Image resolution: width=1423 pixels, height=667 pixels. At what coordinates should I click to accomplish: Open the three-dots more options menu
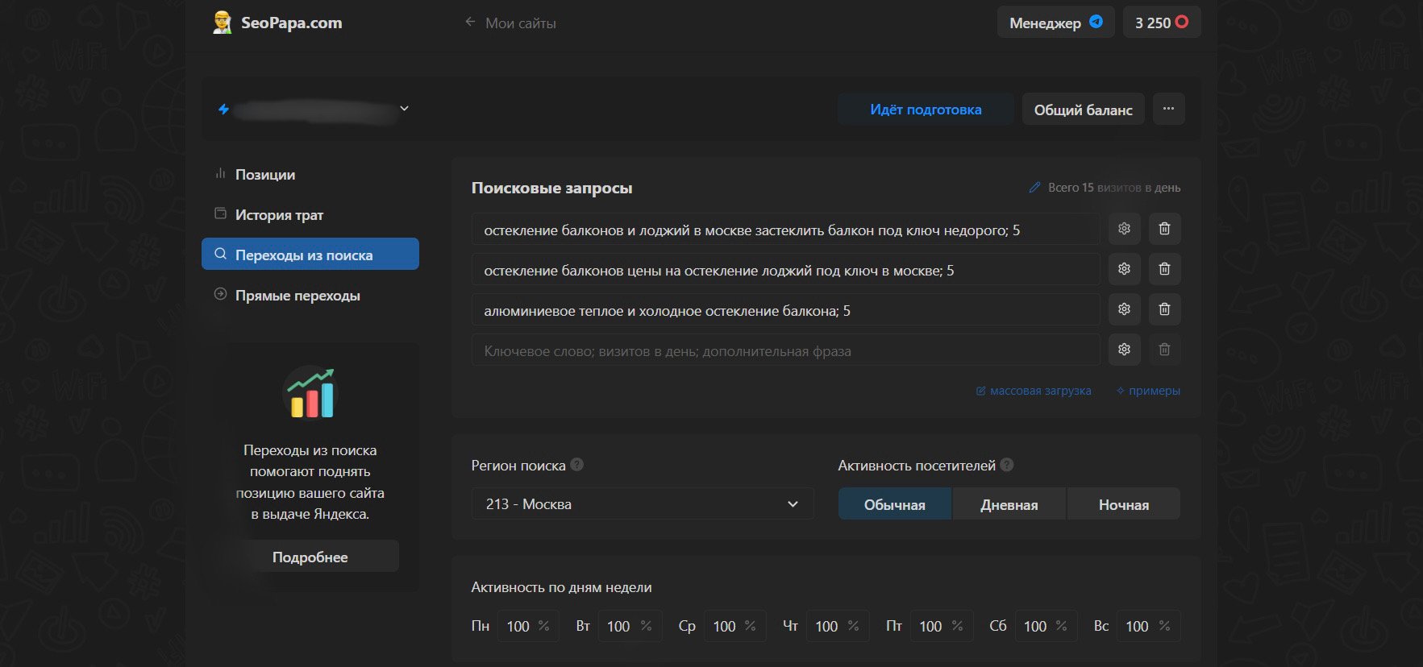pos(1168,109)
